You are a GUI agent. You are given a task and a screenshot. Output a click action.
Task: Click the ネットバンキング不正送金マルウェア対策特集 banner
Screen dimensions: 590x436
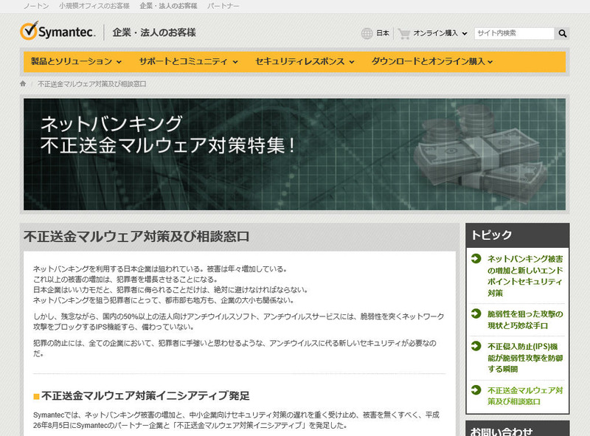294,154
